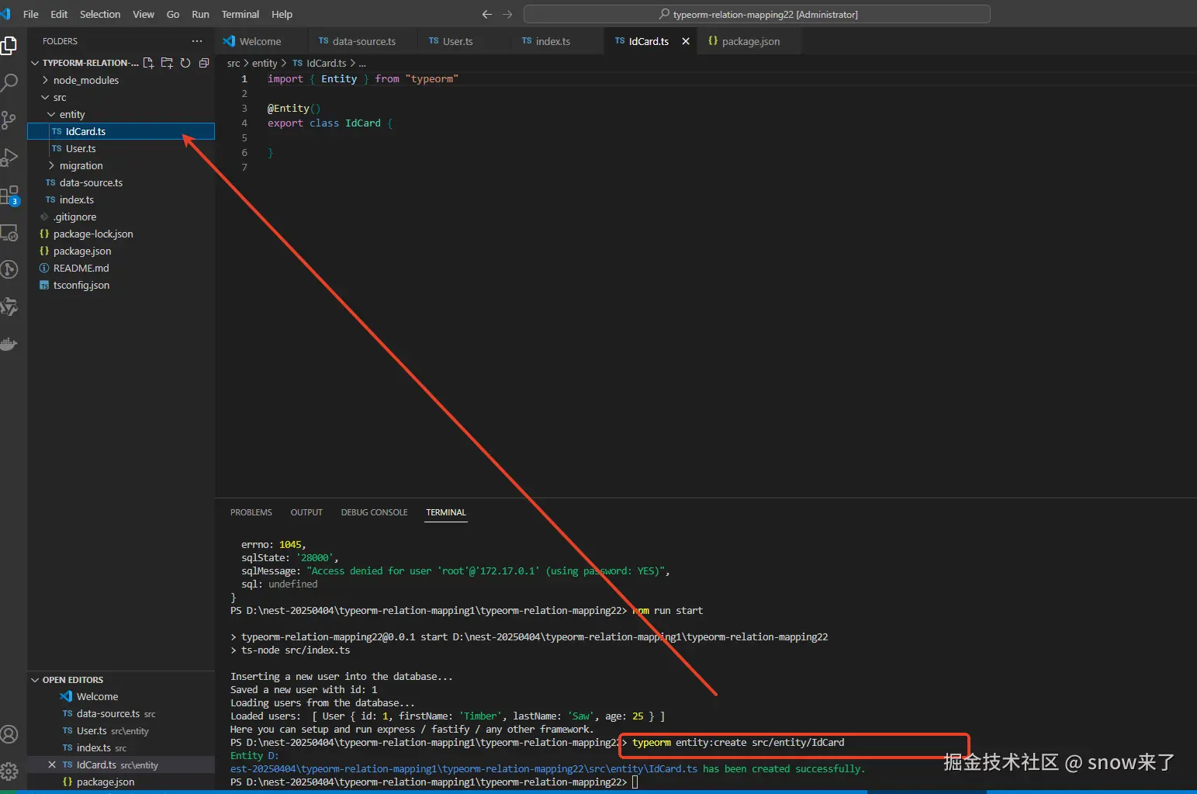Show the DEBUG CONSOLE panel tab
This screenshot has height=794, width=1197.
click(x=374, y=512)
